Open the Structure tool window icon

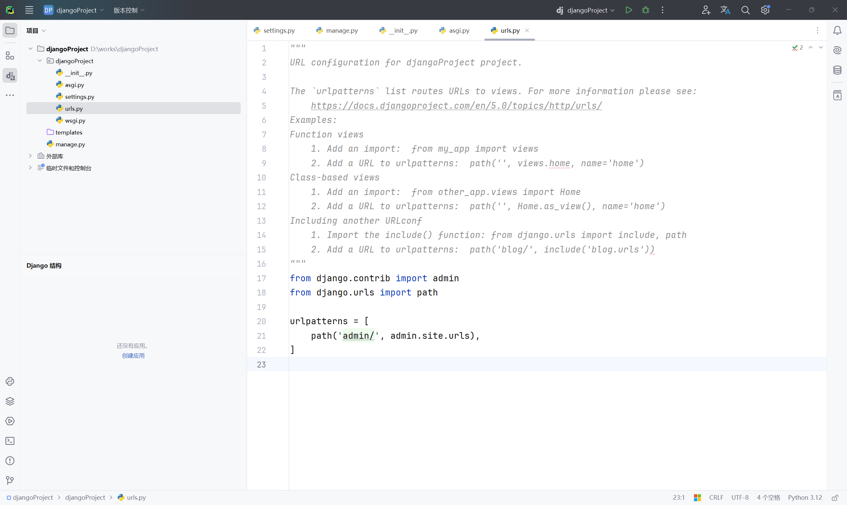10,56
